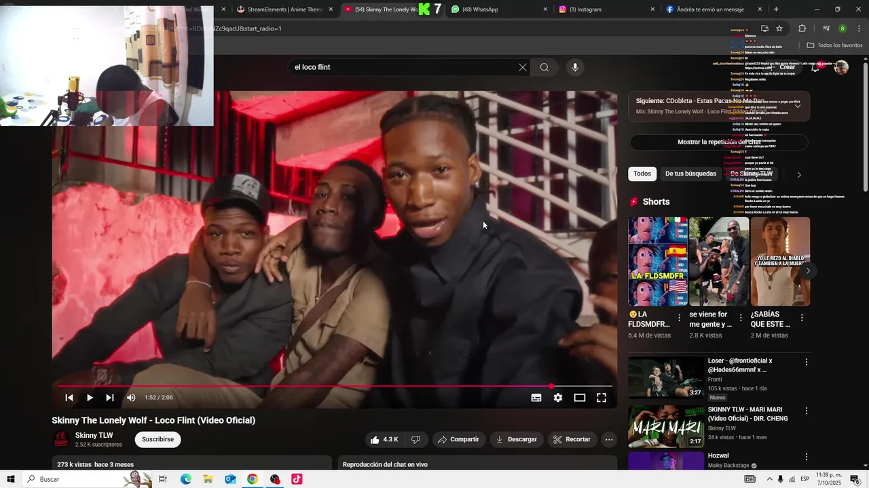Open options for 'se viene for' short
This screenshot has height=488, width=869.
click(x=741, y=318)
